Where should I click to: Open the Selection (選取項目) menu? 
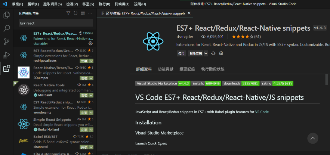point(52,4)
